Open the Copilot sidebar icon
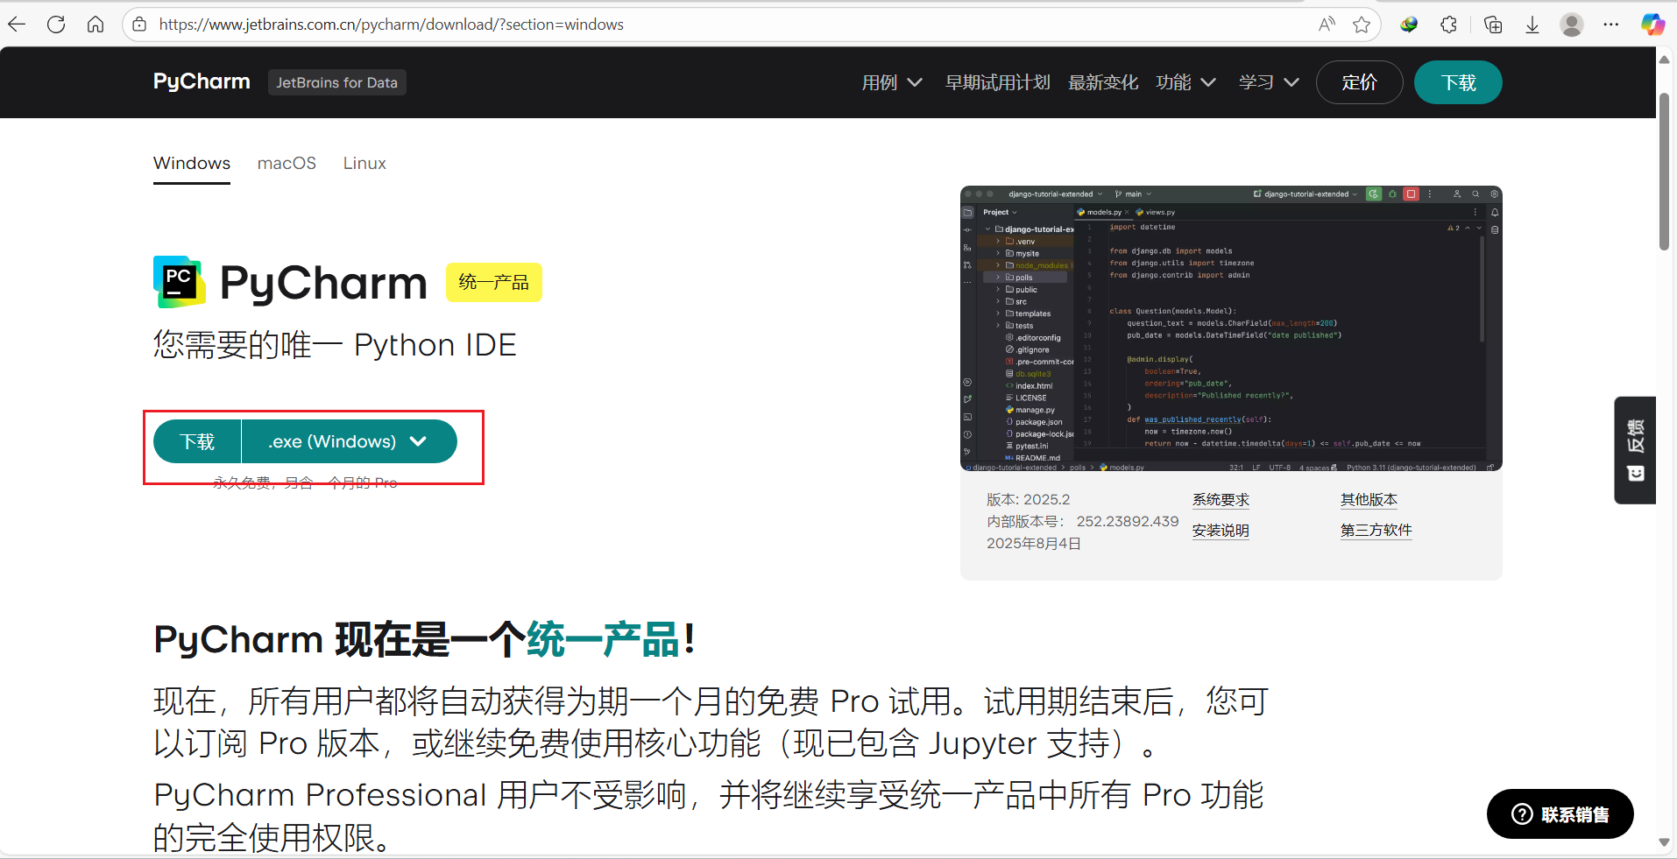The width and height of the screenshot is (1677, 859). coord(1652,25)
